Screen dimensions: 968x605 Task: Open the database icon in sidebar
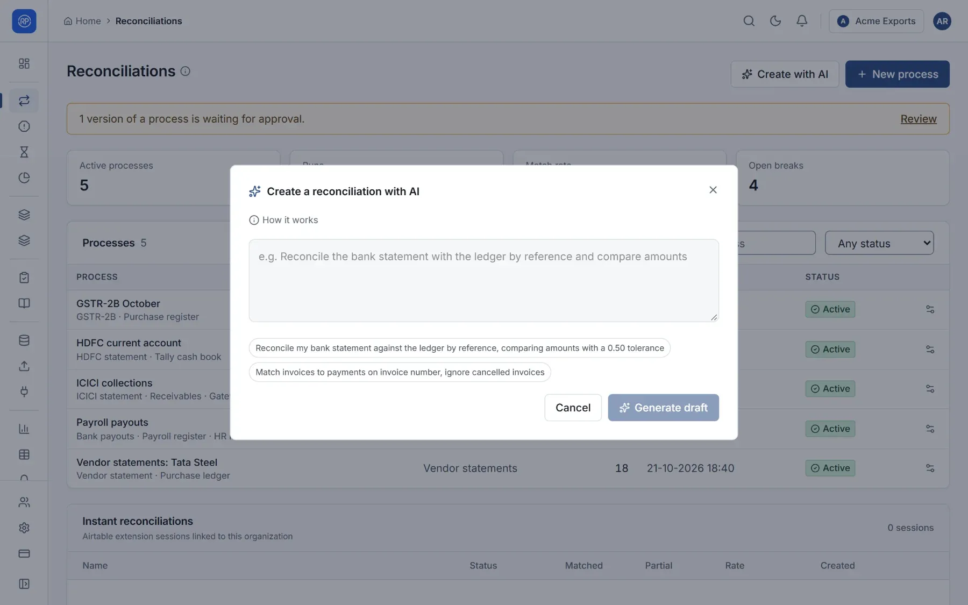pyautogui.click(x=24, y=340)
